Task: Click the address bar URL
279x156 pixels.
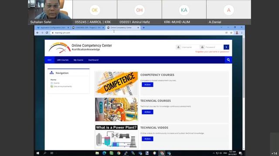Action: (x=62, y=33)
